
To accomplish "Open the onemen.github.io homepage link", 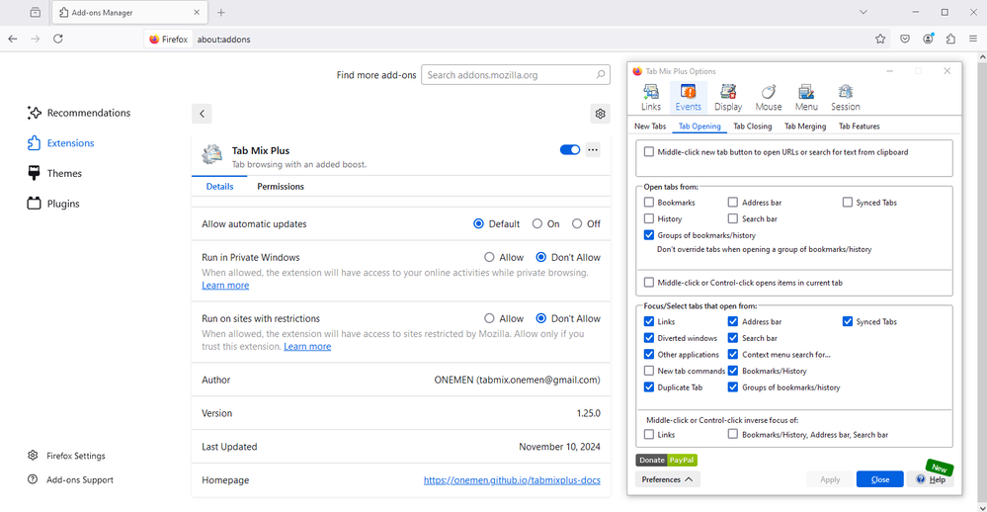I will [x=512, y=480].
